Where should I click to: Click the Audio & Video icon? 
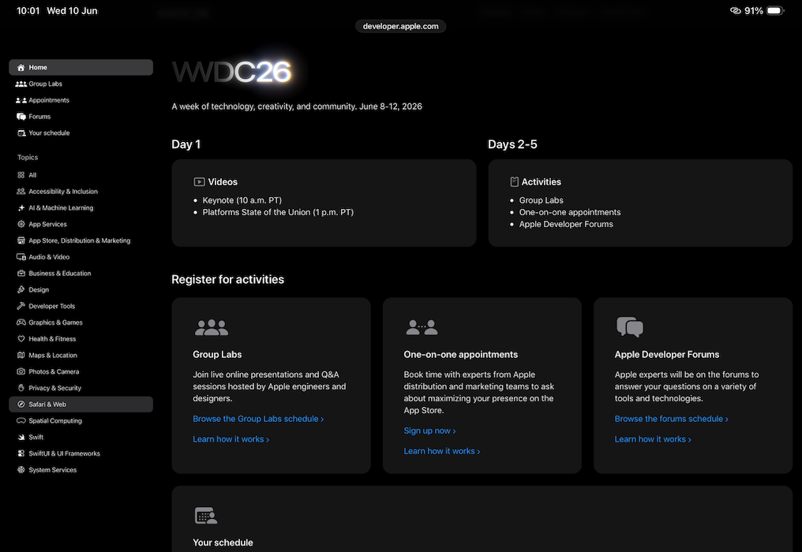tap(21, 256)
